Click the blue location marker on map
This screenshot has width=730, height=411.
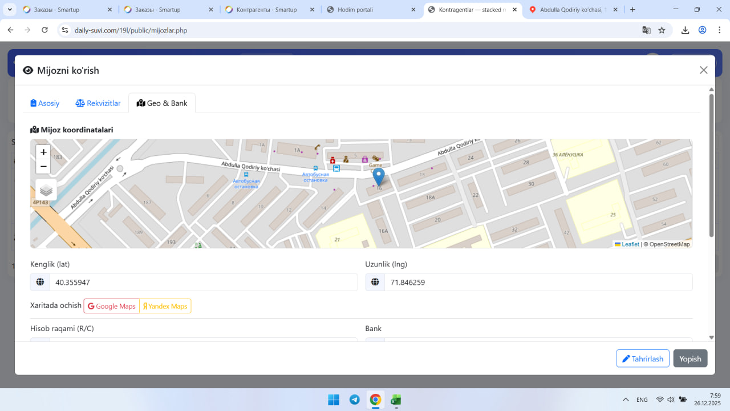(x=379, y=176)
